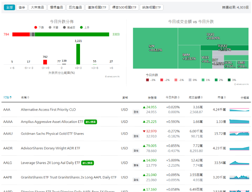
Task: Sort table by 名稱 column
Action: 25,97
